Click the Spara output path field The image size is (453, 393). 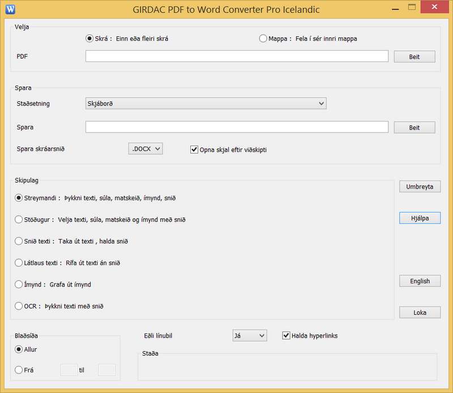[237, 127]
